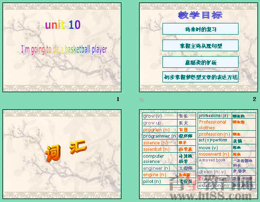The width and height of the screenshot is (260, 202).
Task: Select the 词汇 slide thumbnail
Action: [62, 154]
